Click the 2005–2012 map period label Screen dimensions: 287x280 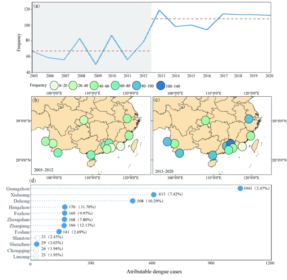coord(47,170)
